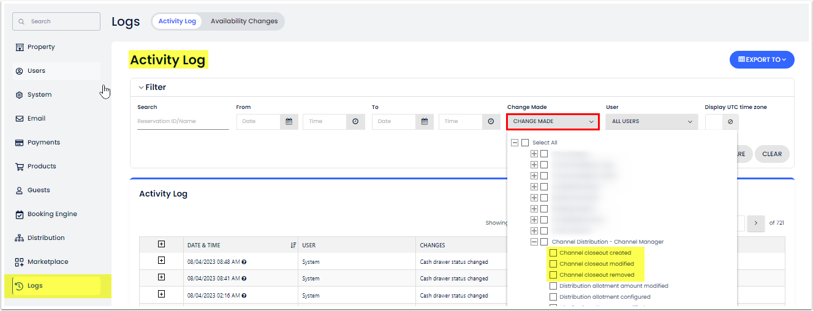
Task: Click the Reservation ID/Name search field
Action: pyautogui.click(x=183, y=121)
